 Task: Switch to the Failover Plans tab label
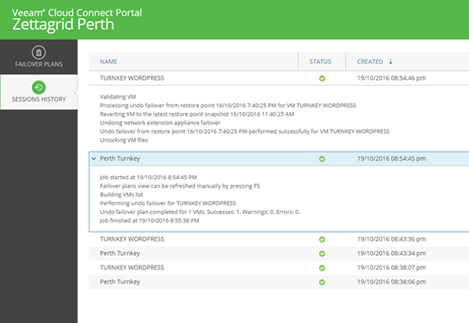click(x=39, y=64)
